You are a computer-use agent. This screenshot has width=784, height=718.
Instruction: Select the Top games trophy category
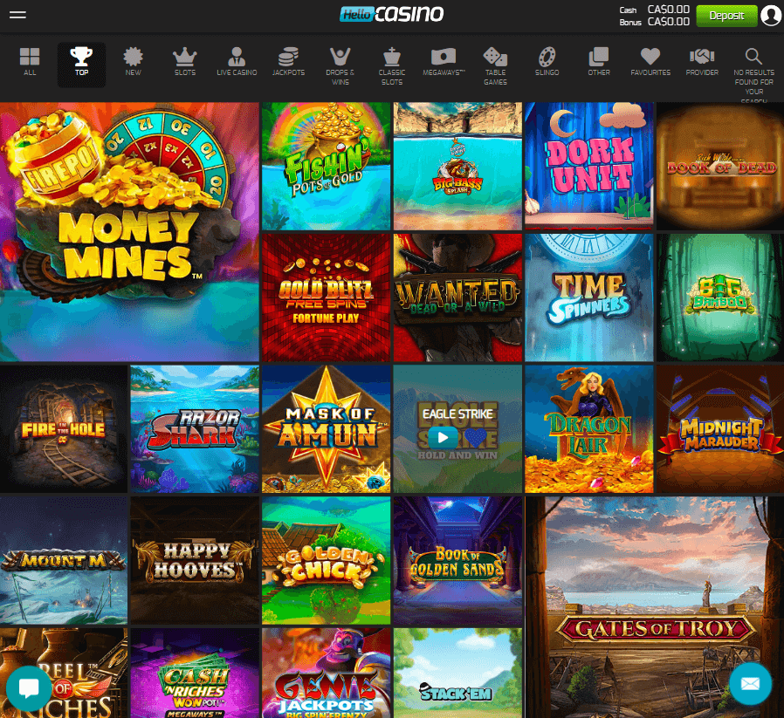[x=81, y=65]
